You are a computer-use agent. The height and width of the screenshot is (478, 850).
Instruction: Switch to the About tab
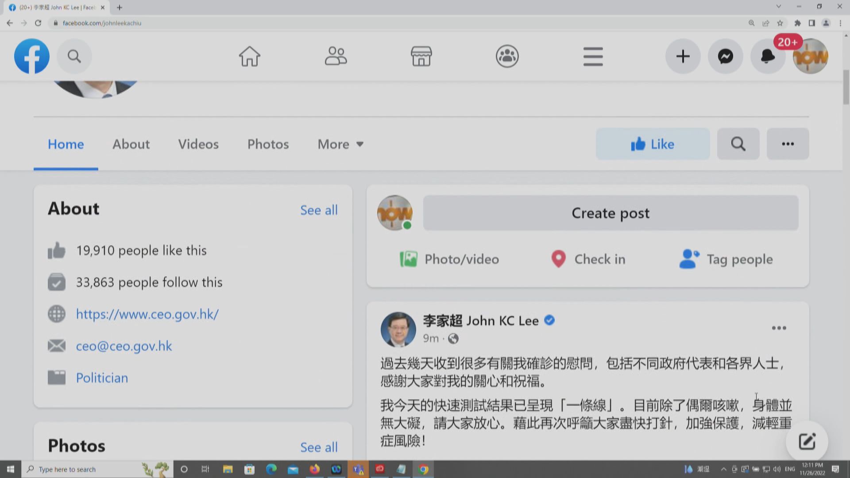[x=131, y=144]
